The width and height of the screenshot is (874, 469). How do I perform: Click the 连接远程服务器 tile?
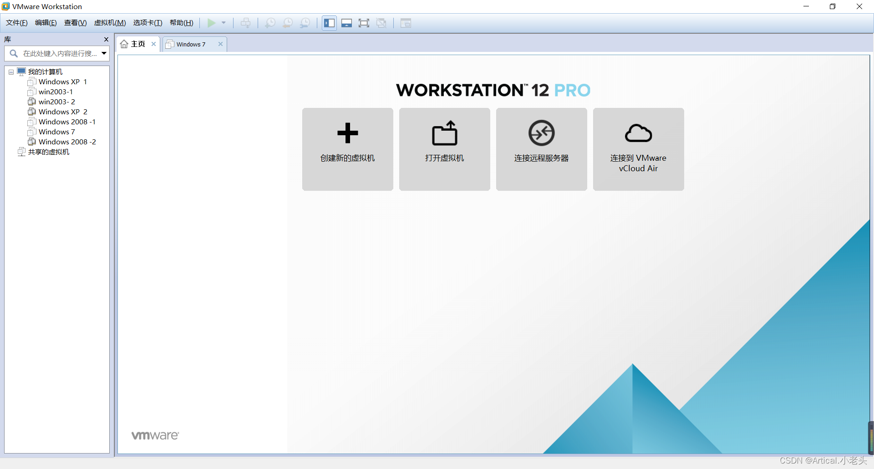542,149
